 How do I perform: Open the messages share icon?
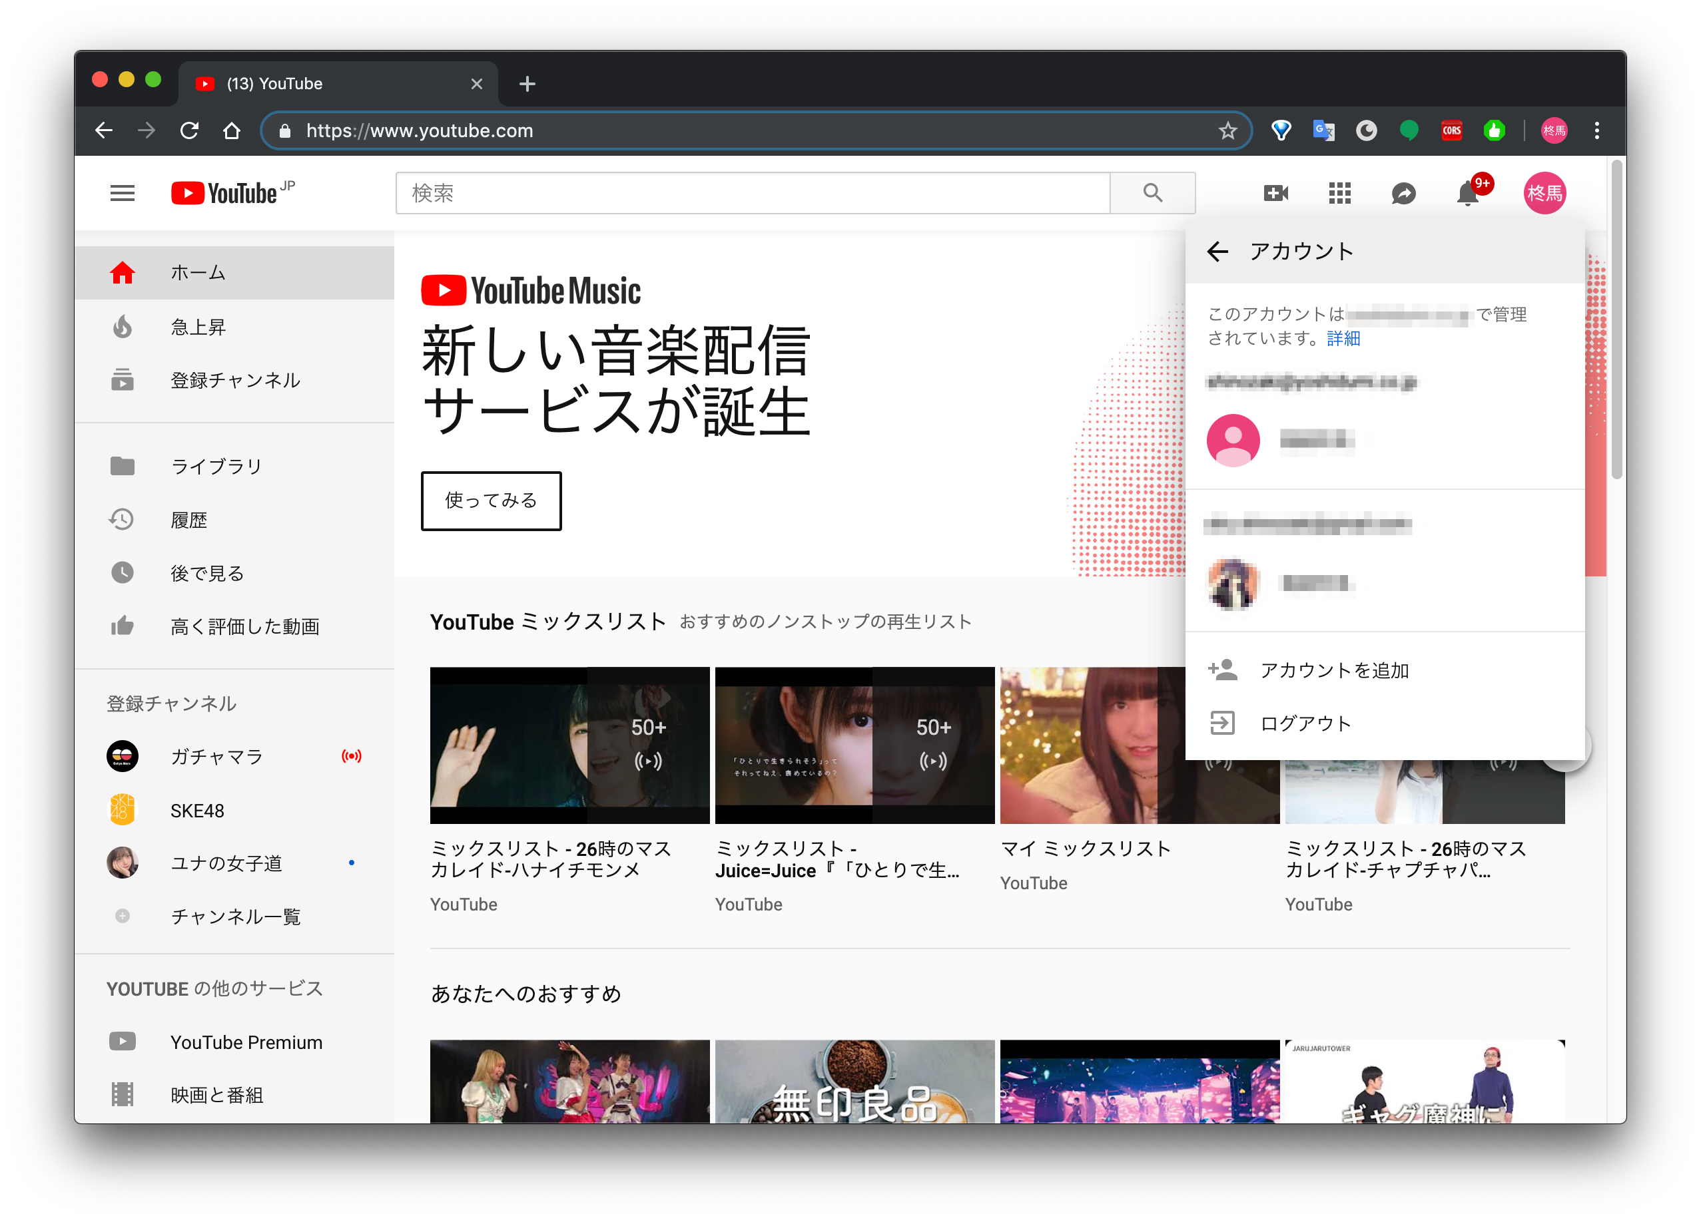point(1403,194)
